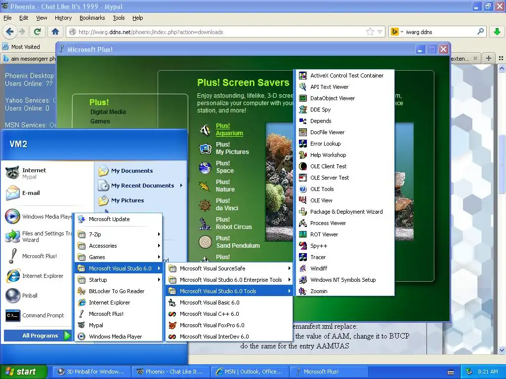Open Help Workshop tool
The image size is (506, 379).
345,154
